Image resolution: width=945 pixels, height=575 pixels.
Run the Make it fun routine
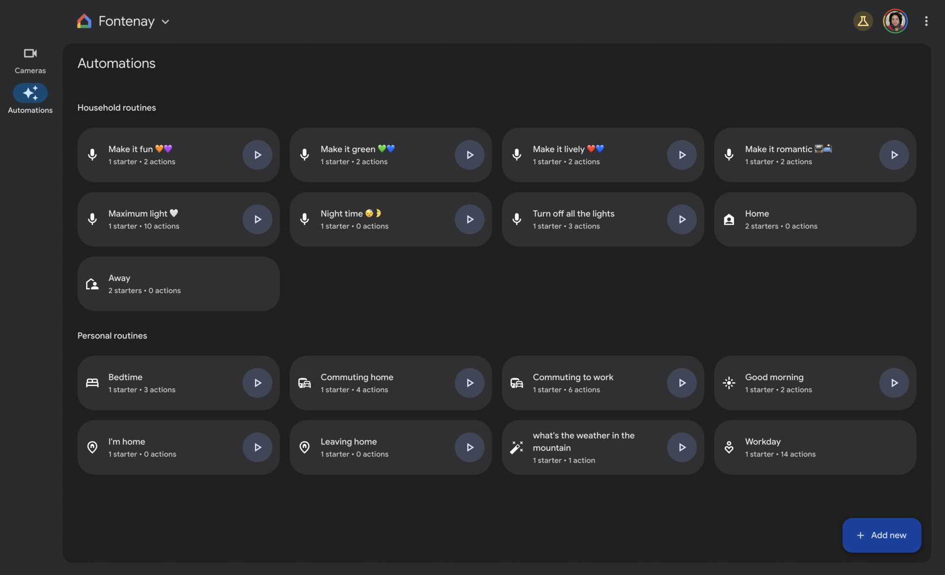pyautogui.click(x=257, y=155)
